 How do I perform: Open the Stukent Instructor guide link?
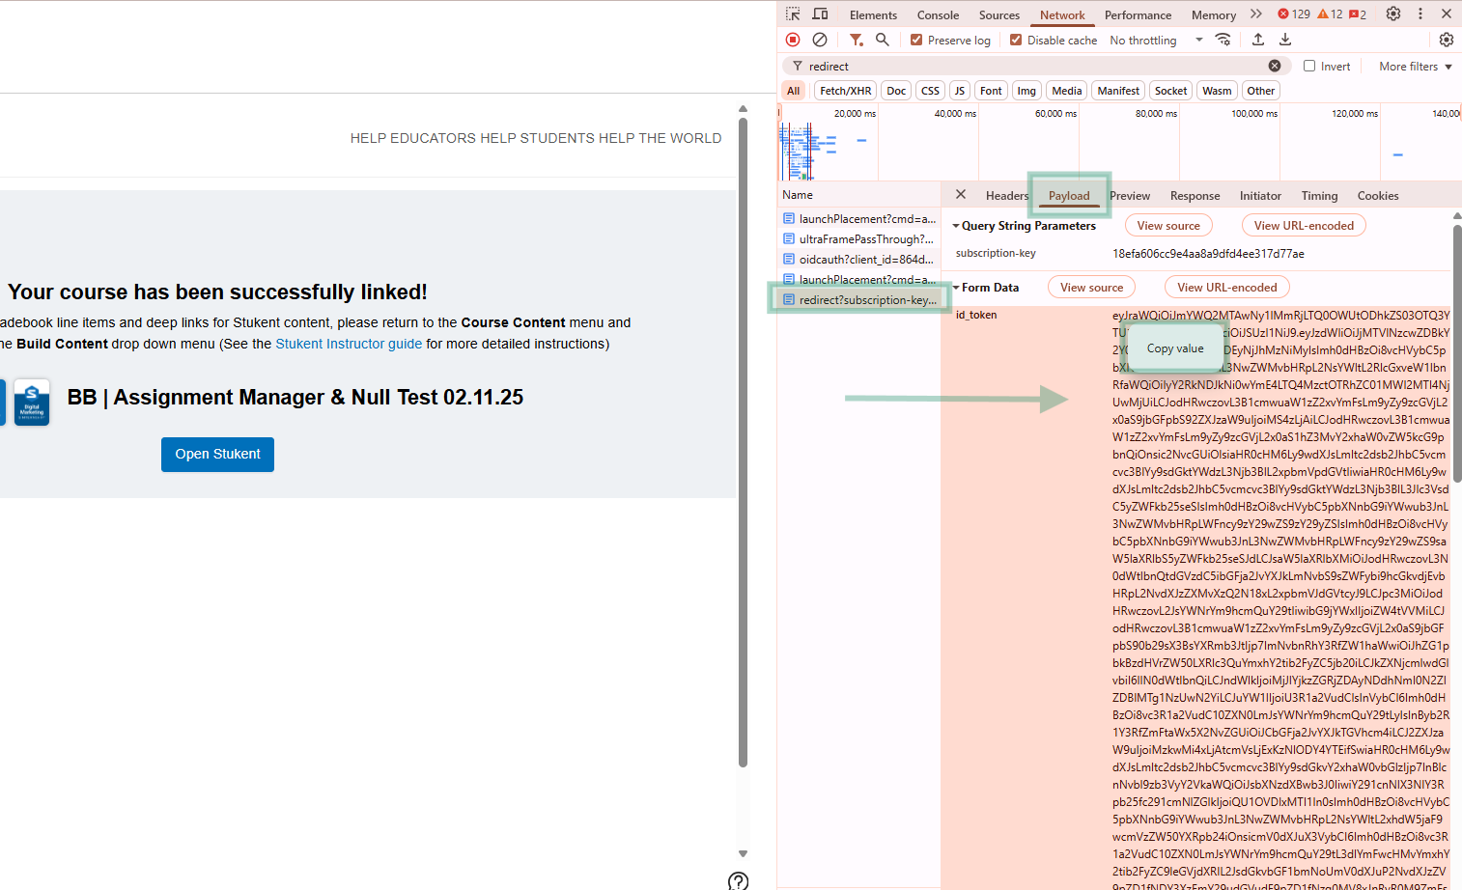(x=349, y=344)
